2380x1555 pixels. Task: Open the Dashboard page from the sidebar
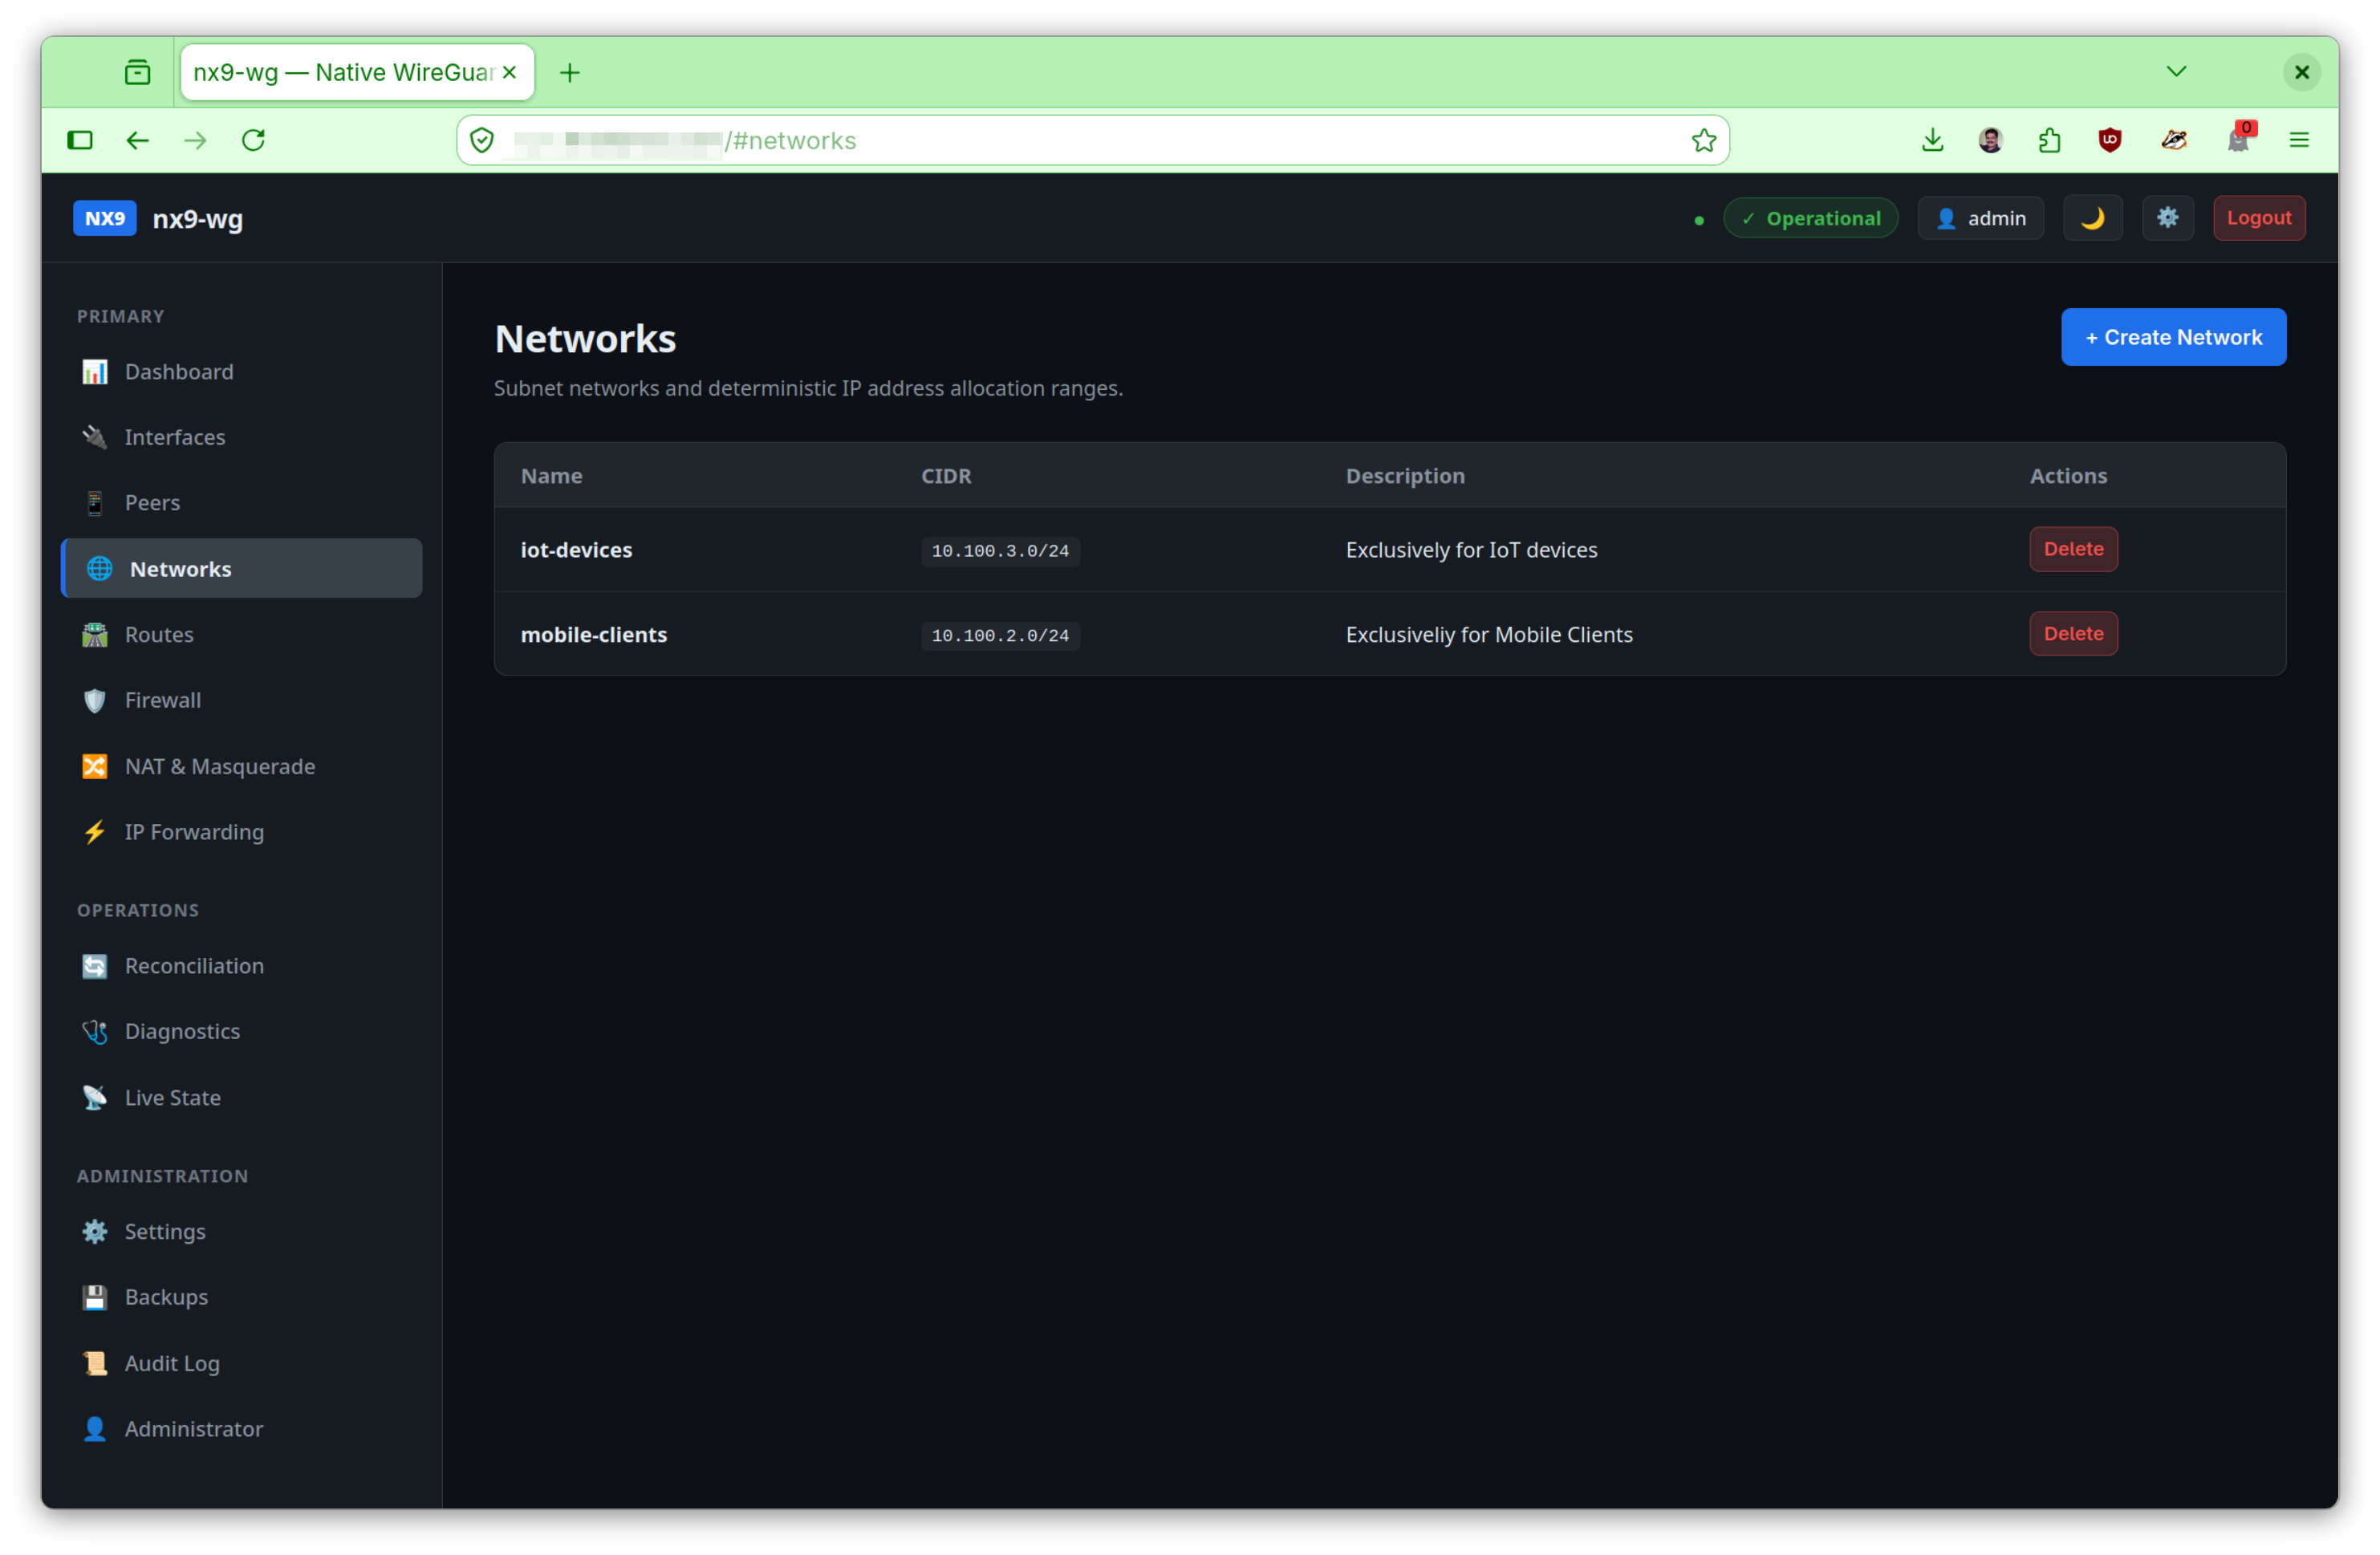[x=241, y=372]
